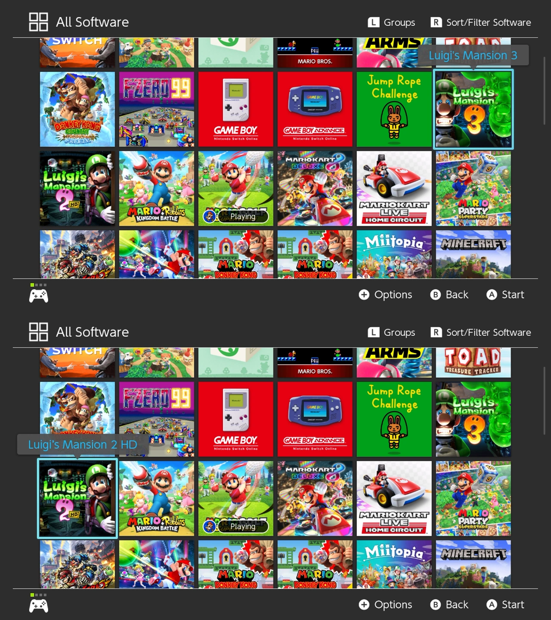Launch Mario Kart 8 Deluxe in lower screenshot
The height and width of the screenshot is (620, 551).
pos(315,499)
